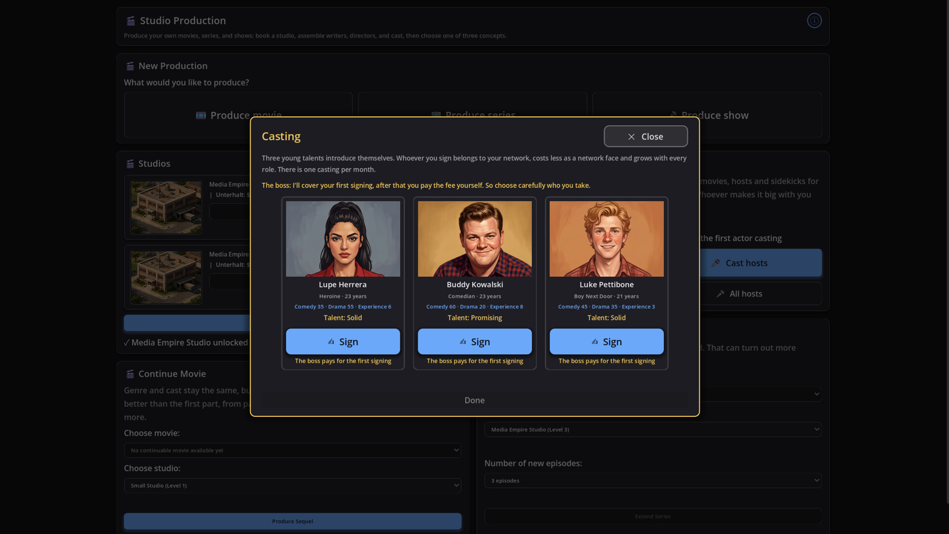
Task: Click the Studio Production clapperboard icon
Action: click(x=130, y=21)
